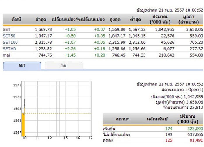Switch to the SET tab
The height and width of the screenshot is (147, 204).
pyautogui.click(x=22, y=66)
